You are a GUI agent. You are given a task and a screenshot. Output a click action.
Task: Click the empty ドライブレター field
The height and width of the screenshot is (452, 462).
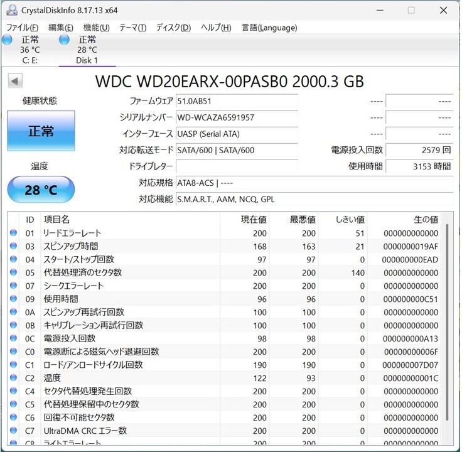point(237,166)
